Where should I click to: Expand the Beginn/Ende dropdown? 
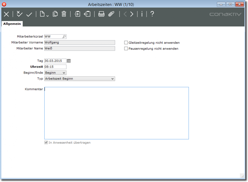(x=64, y=73)
